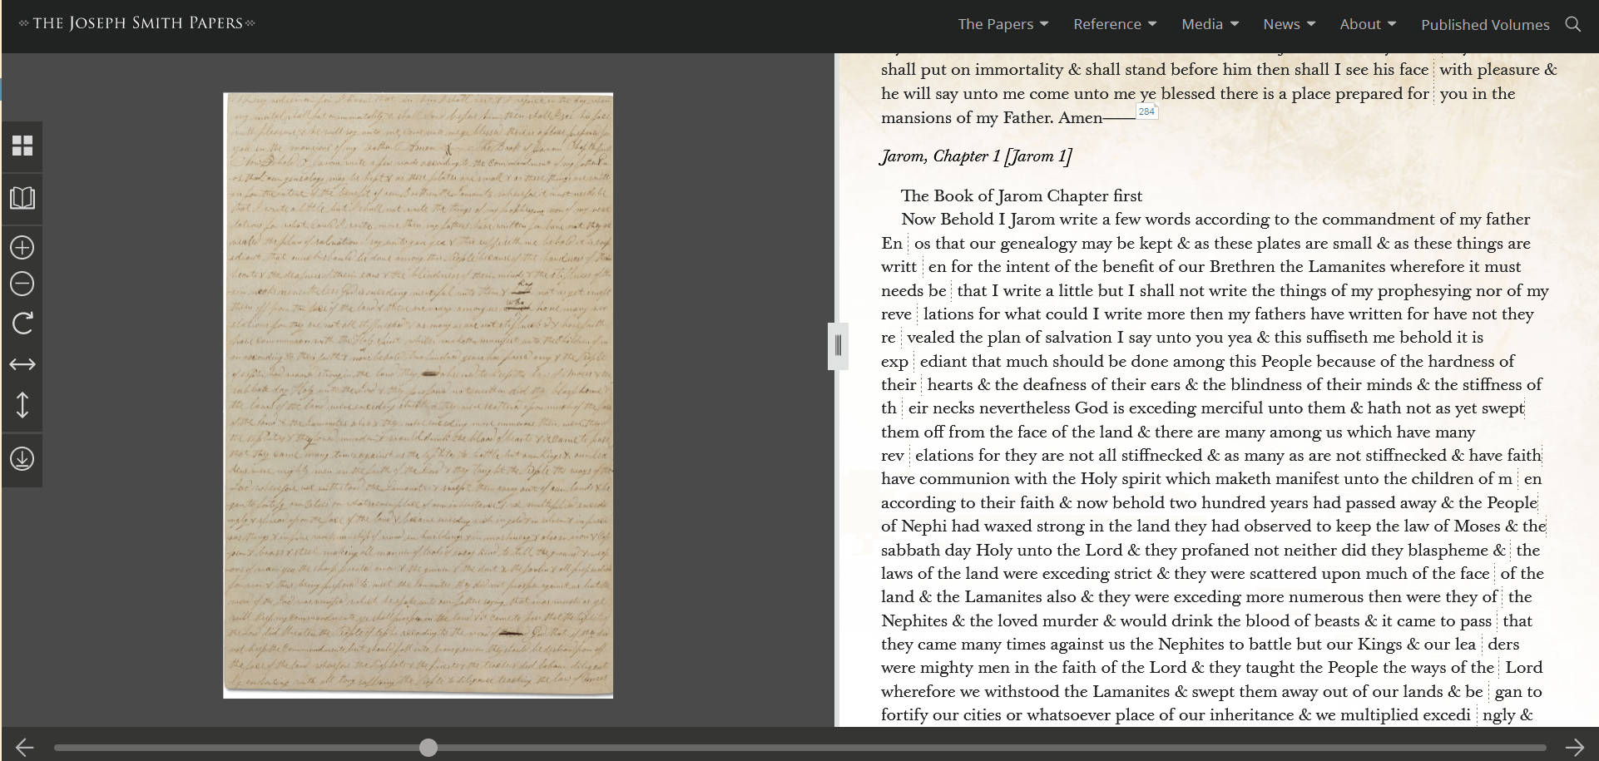The width and height of the screenshot is (1599, 761).
Task: Switch to two-page book view
Action: click(22, 199)
